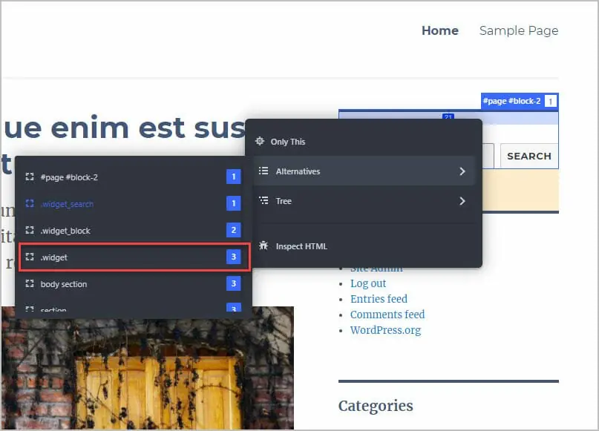599x431 pixels.
Task: Click selector icon beside body section
Action: (30, 284)
